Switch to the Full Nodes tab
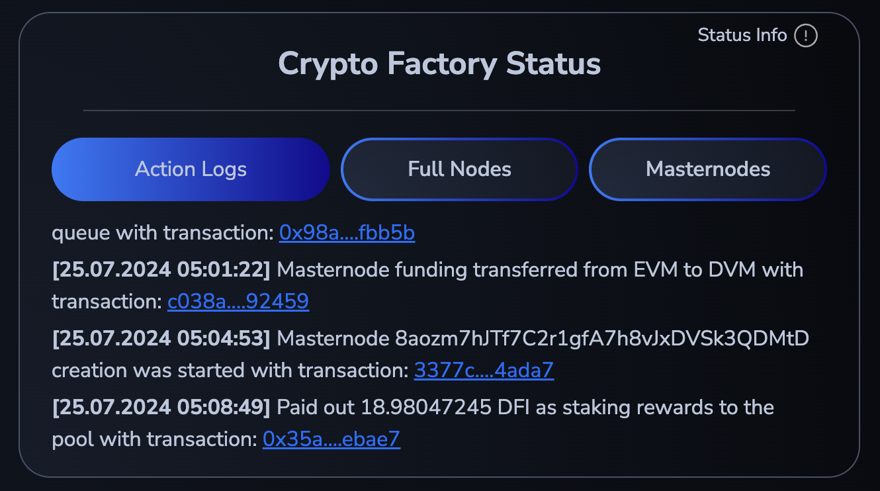Image resolution: width=880 pixels, height=491 pixels. pyautogui.click(x=459, y=169)
